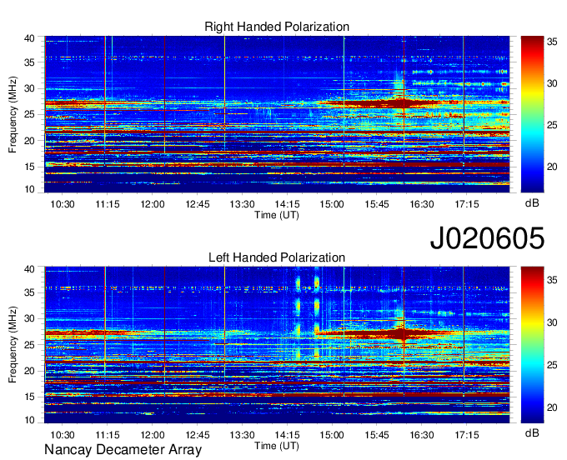The width and height of the screenshot is (567, 460).
Task: Click the bottom plot's 'Time (UT)' axis label
Action: point(277,446)
